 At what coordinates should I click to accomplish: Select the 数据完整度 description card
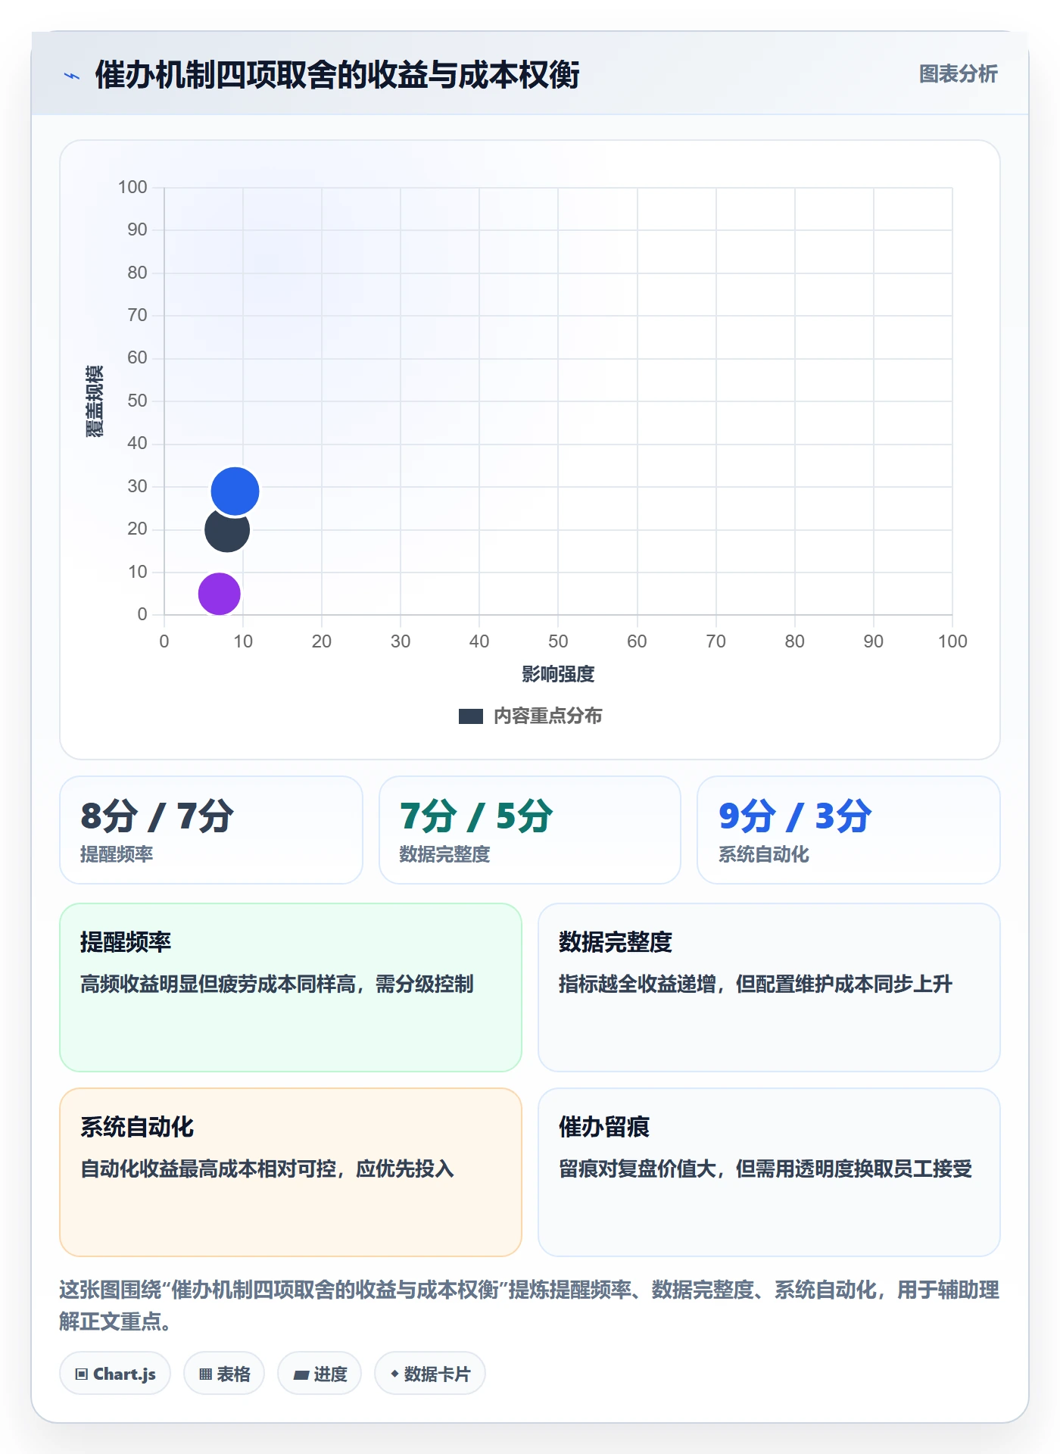(x=769, y=988)
